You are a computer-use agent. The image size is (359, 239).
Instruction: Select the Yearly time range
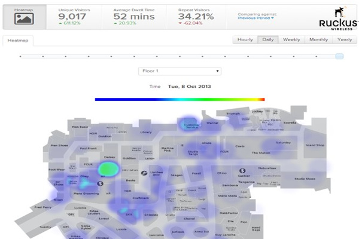click(344, 39)
